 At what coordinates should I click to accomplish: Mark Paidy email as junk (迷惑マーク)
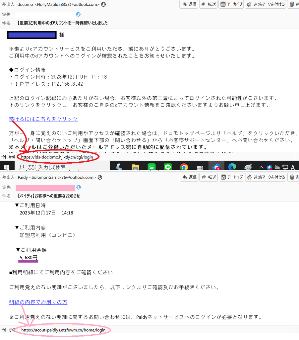pyautogui.click(x=266, y=177)
